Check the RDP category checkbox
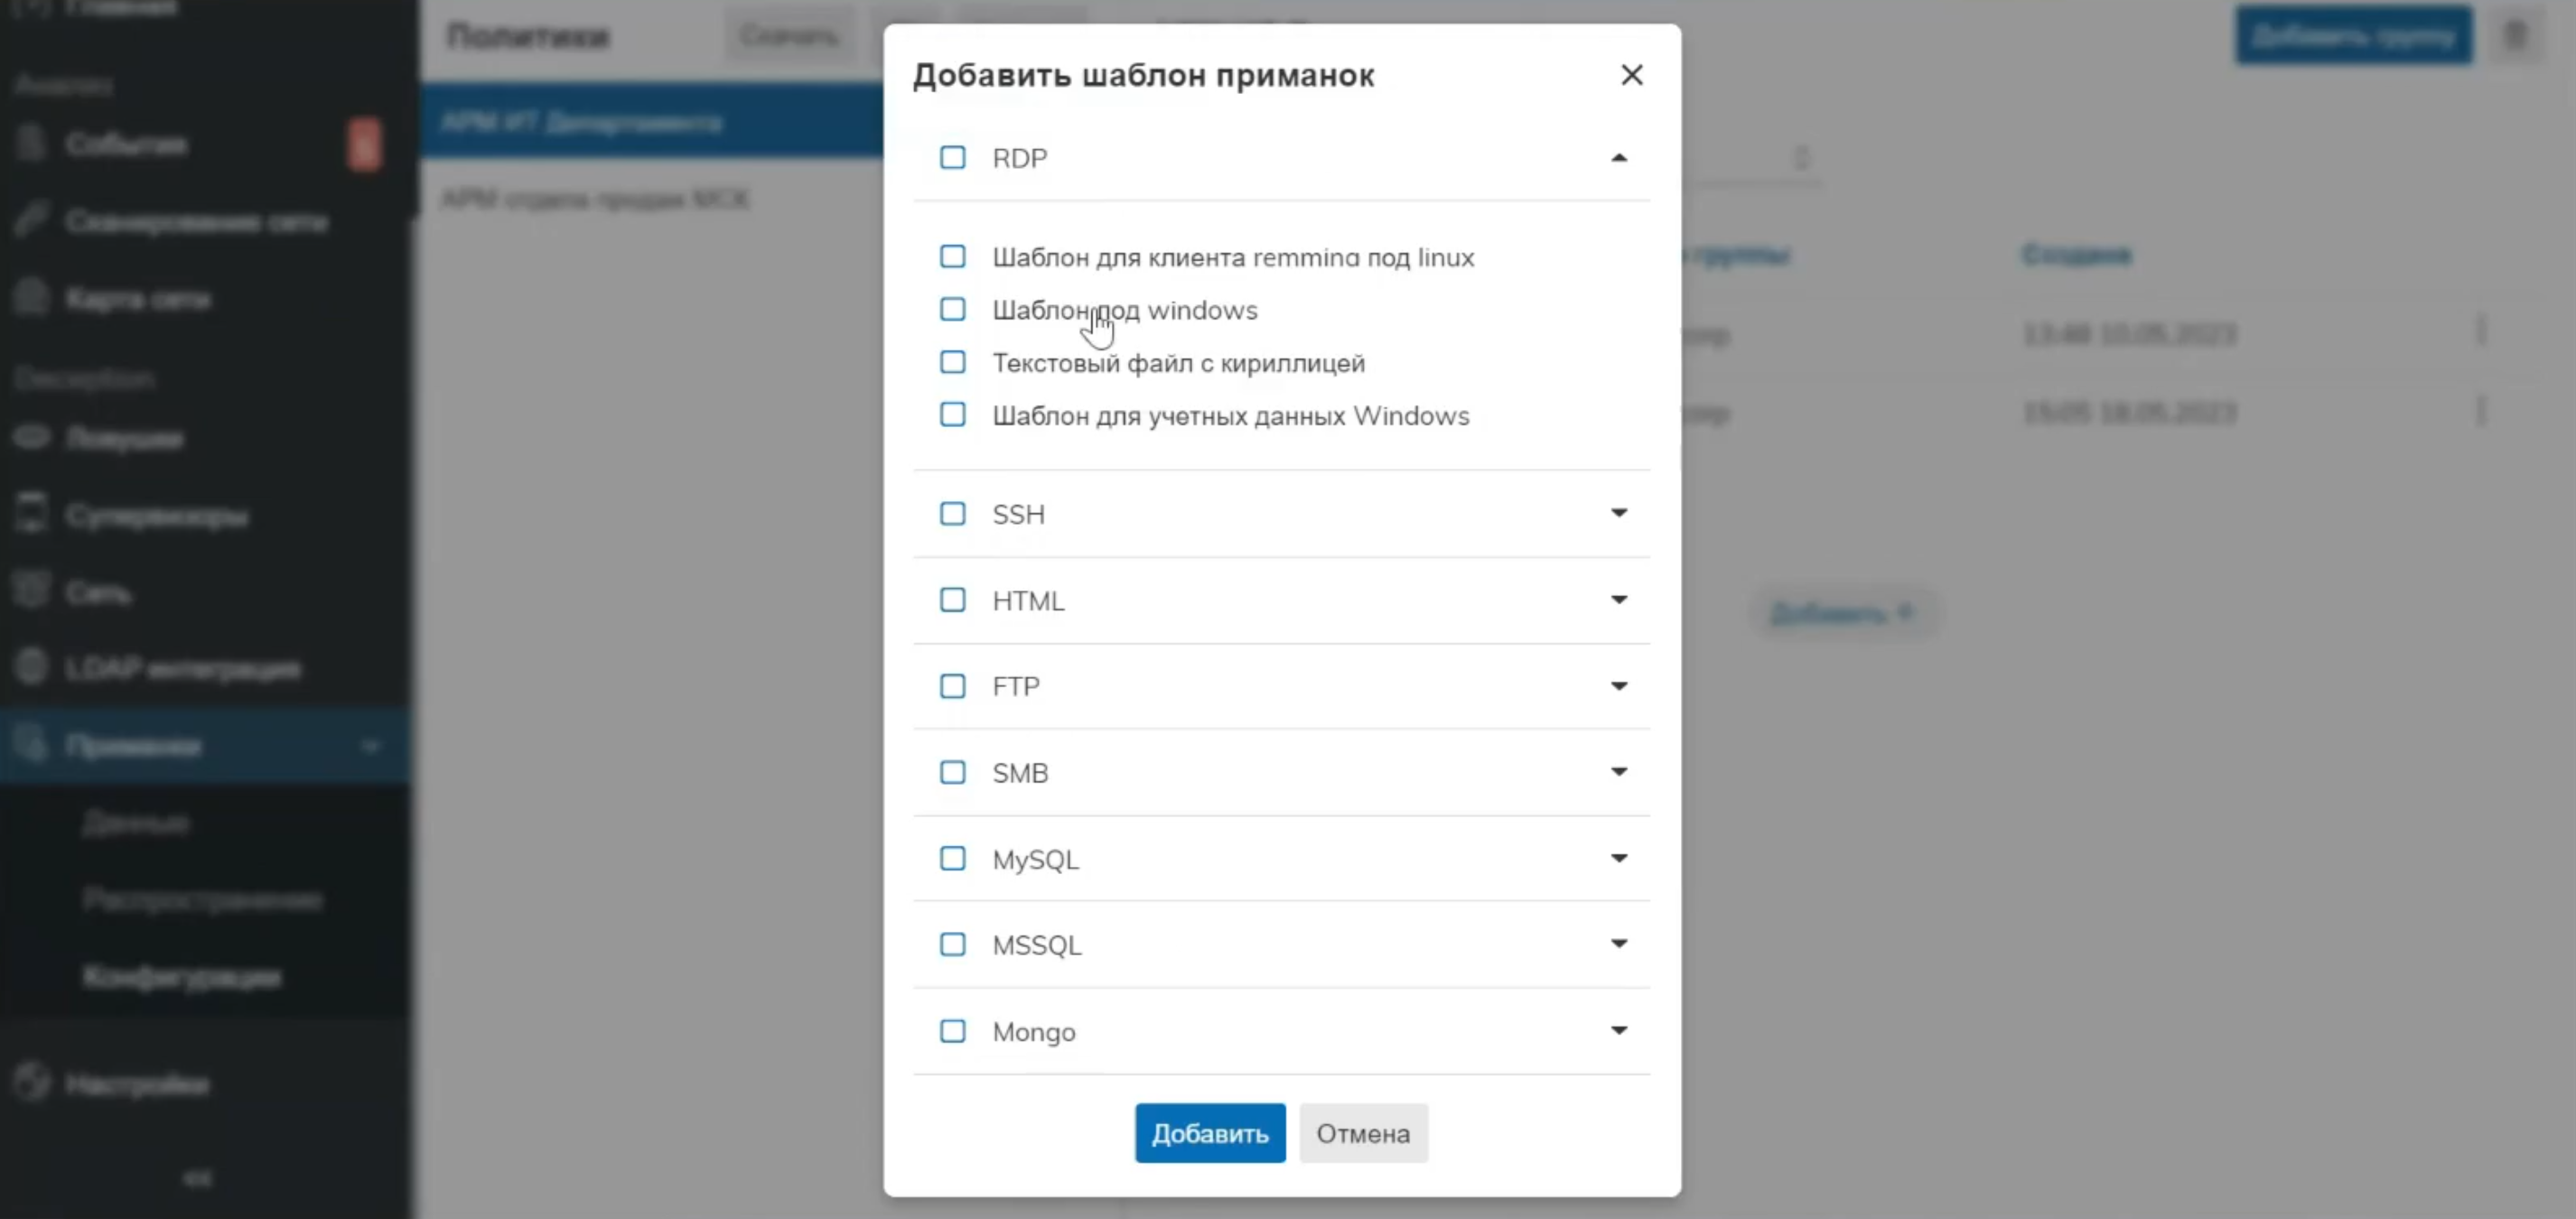Screen dimensions: 2576x1219 (952, 158)
